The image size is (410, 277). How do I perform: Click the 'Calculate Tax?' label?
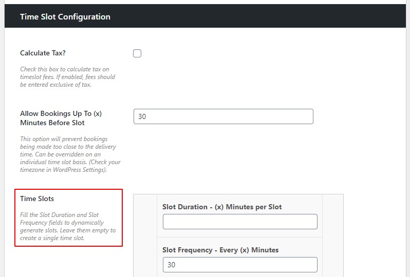coord(43,53)
